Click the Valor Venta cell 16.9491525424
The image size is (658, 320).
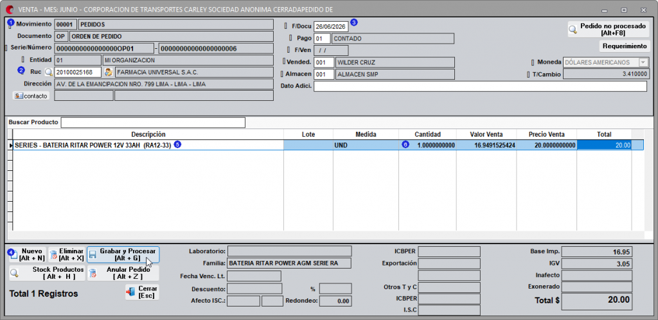coord(486,145)
